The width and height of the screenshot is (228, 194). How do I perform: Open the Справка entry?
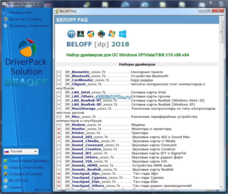(x=15, y=187)
